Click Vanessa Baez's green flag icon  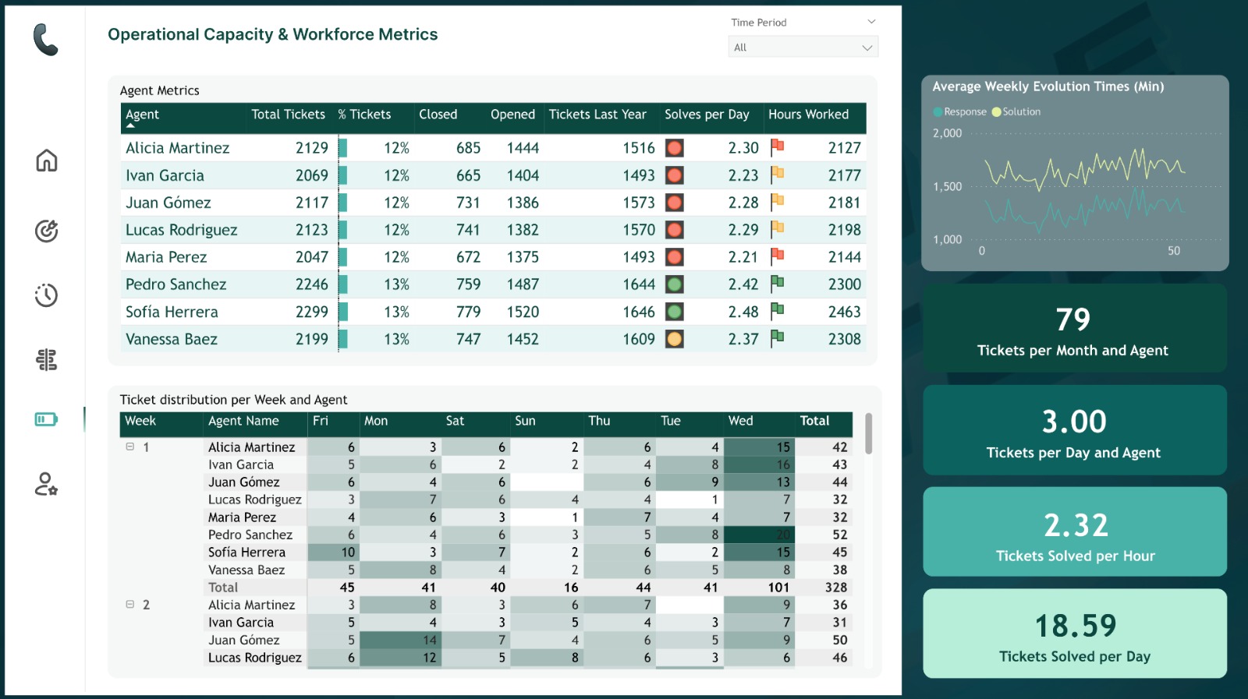pos(777,337)
